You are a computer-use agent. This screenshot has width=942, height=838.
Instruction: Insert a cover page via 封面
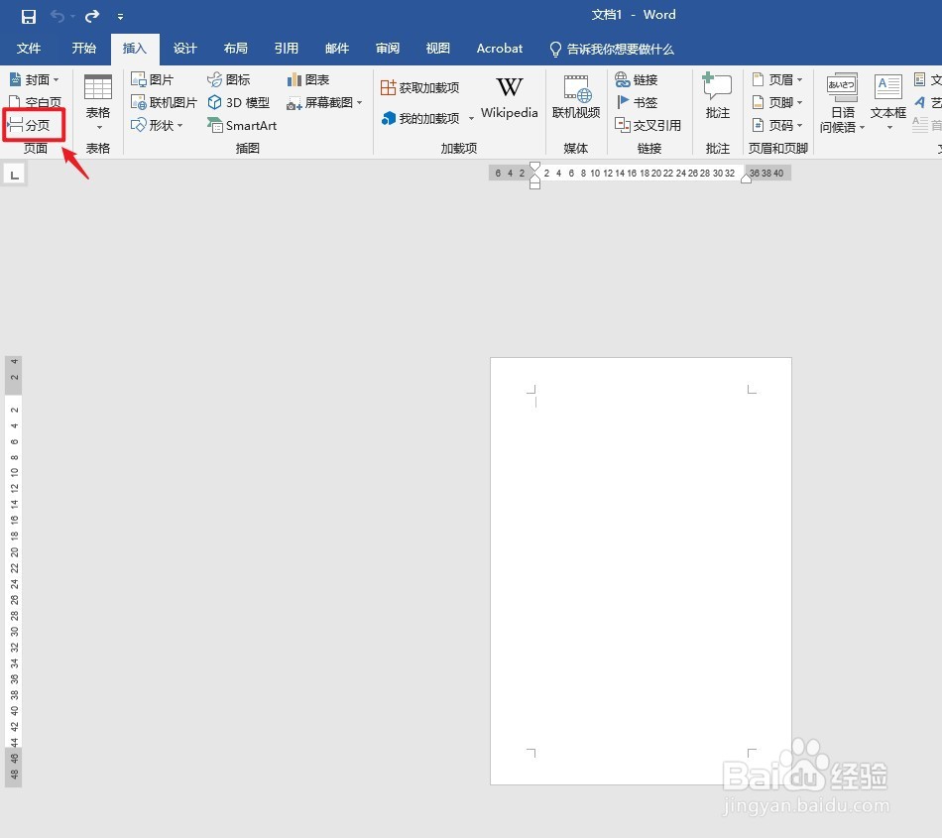35,79
